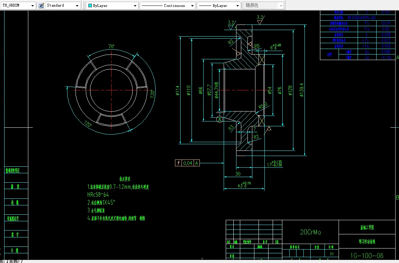
Task: Expand the Continuous linetype dropdown
Action: 193,6
